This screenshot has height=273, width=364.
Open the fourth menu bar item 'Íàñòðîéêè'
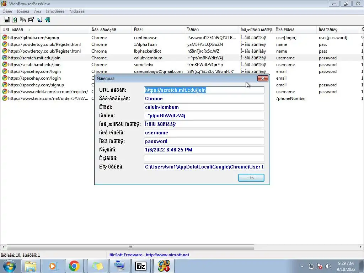(55, 11)
